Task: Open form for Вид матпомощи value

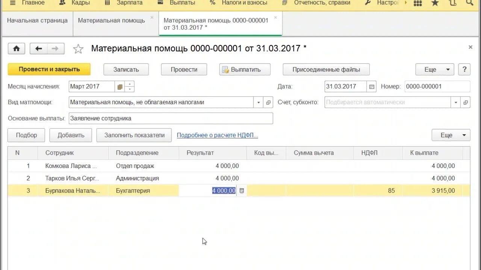Action: [x=268, y=102]
